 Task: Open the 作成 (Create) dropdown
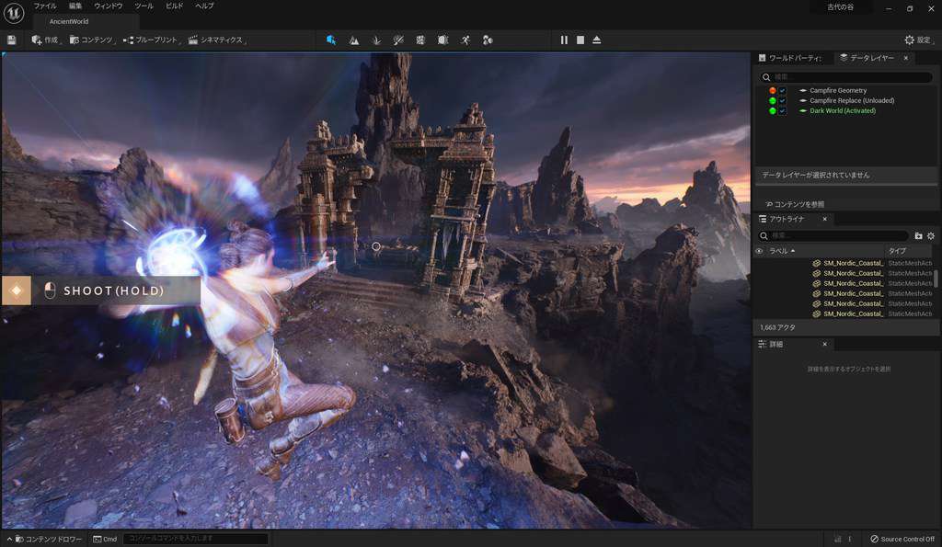(46, 40)
